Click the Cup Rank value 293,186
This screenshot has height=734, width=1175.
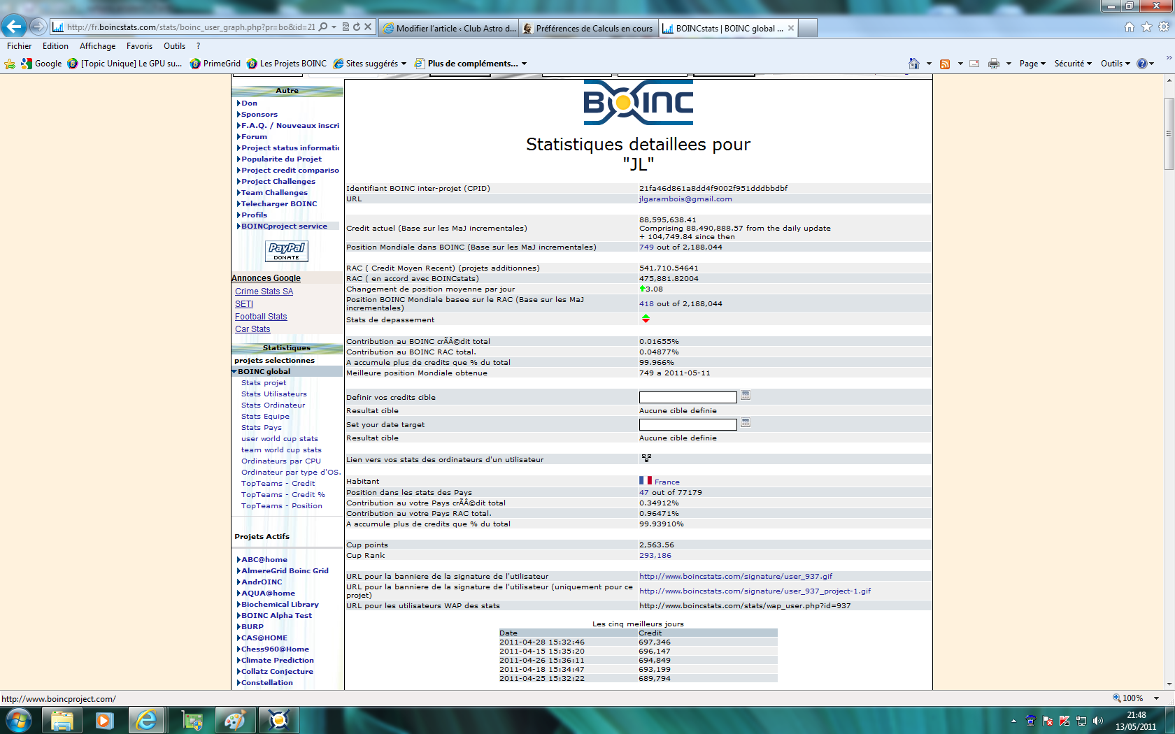(x=655, y=556)
